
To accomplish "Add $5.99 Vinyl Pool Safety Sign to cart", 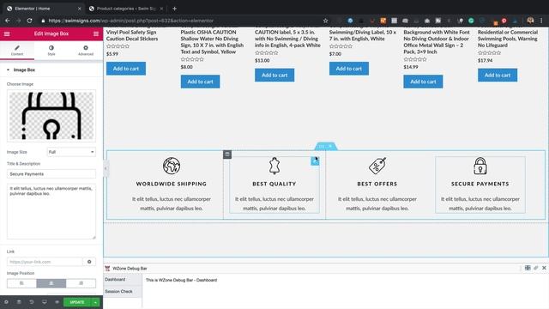I will point(126,69).
